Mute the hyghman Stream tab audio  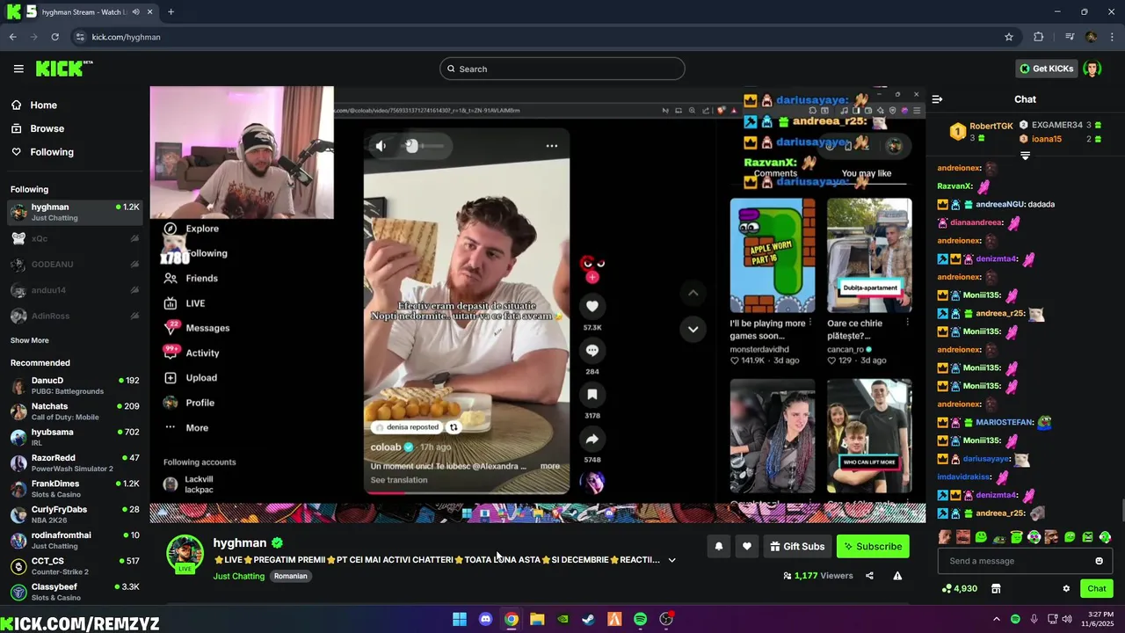point(135,12)
